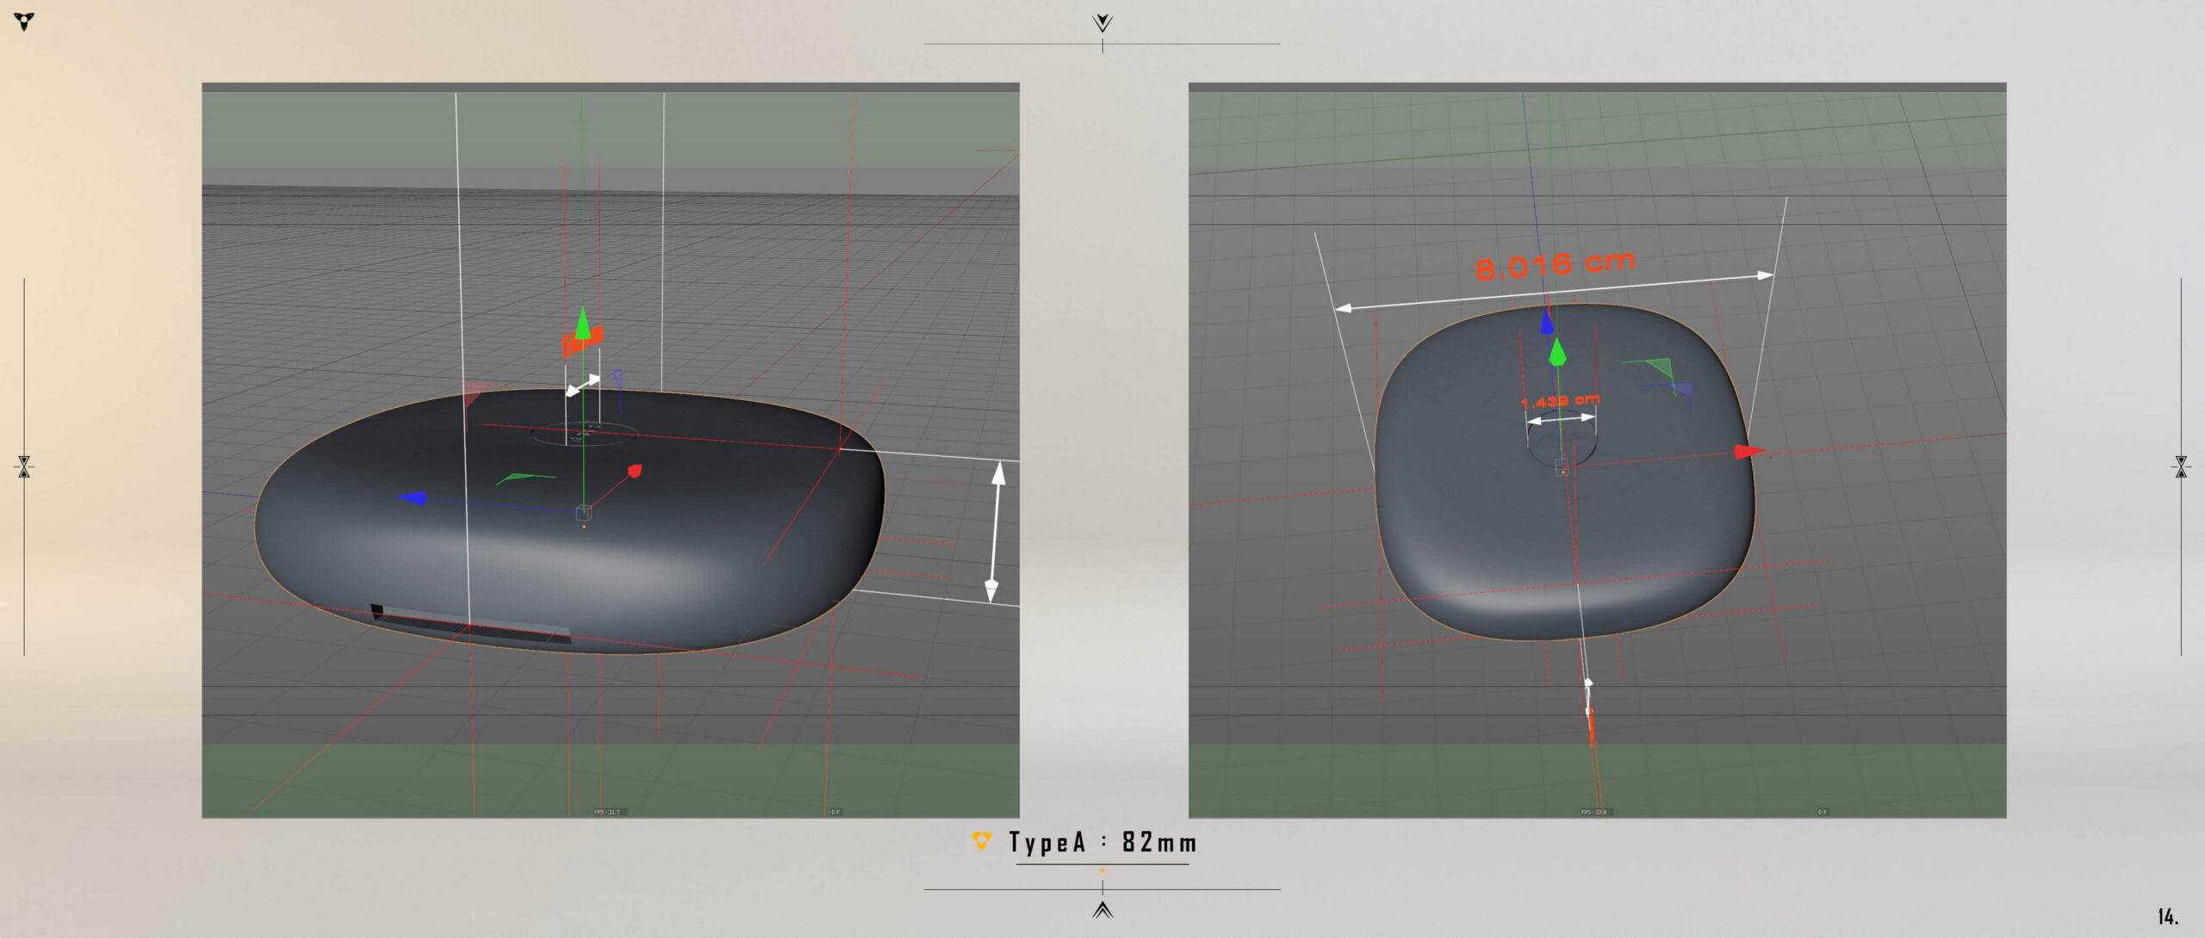Click red X-axis arrow in right viewport

[1747, 452]
